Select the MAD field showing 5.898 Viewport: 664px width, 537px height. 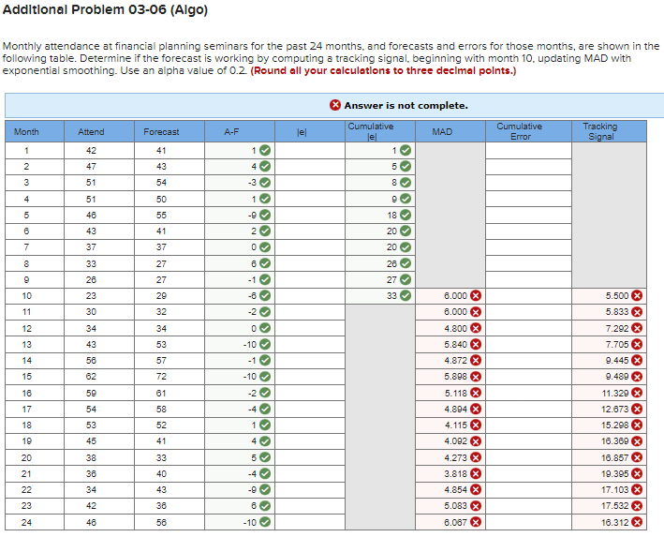[x=450, y=377]
